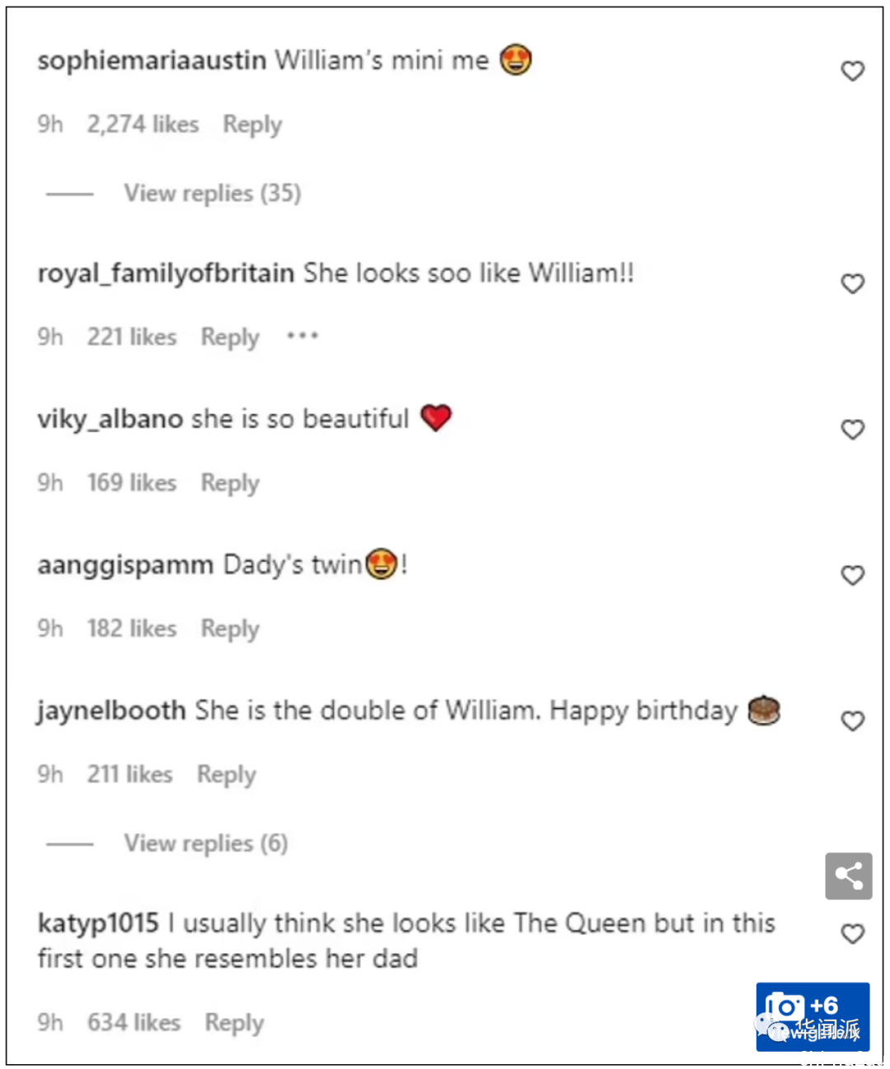Reply to katyp1015's comment
This screenshot has width=890, height=1069.
(234, 1024)
